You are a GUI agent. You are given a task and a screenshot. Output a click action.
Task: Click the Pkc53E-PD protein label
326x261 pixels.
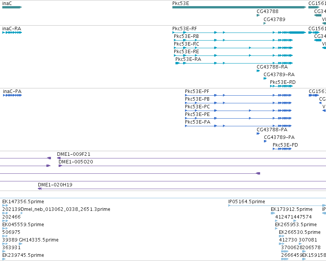[285, 145]
